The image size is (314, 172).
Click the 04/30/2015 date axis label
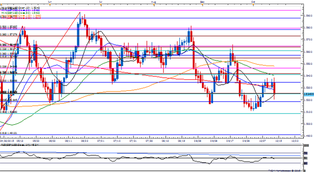click(x=7, y=141)
